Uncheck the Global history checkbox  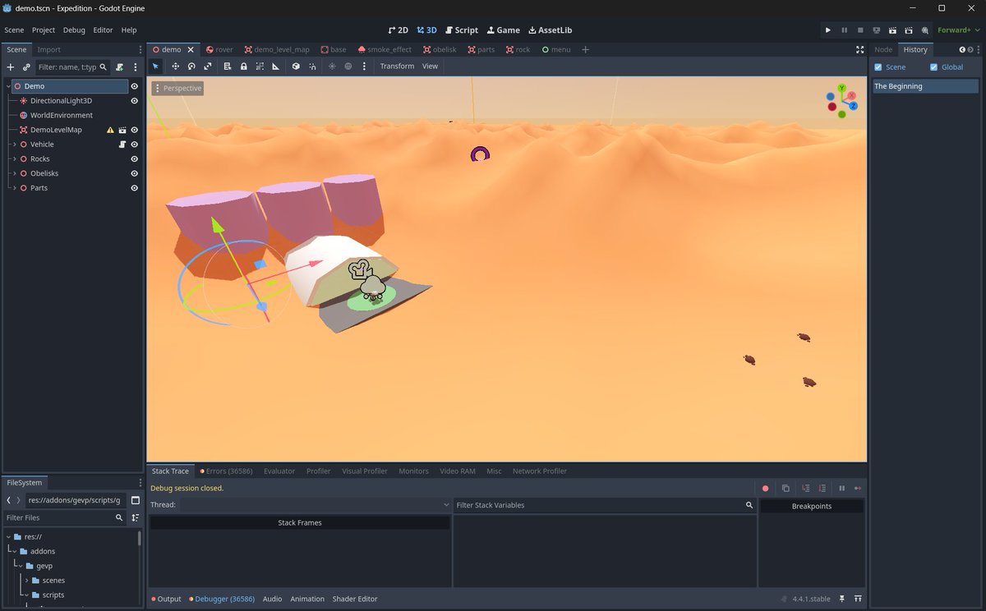click(933, 67)
